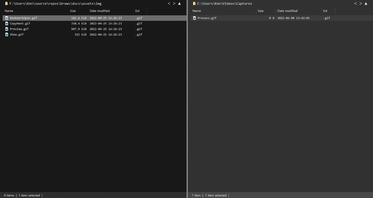Image resolution: width=373 pixels, height=198 pixels.
Task: Sort left pane by Name column
Action: pyautogui.click(x=9, y=11)
